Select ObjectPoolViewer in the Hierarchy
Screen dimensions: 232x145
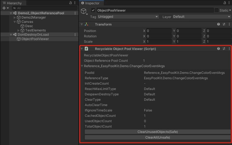(35, 39)
